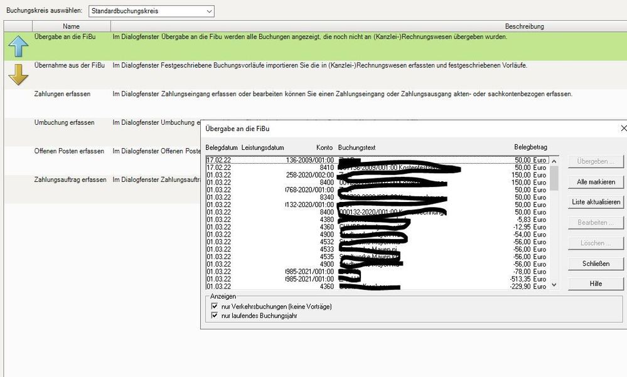Click the 'Belegdatum' column label
This screenshot has height=377, width=627.
[x=222, y=147]
